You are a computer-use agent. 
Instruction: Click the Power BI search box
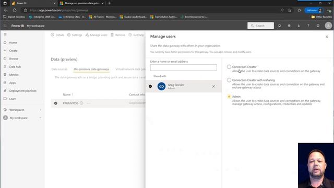(x=260, y=26)
